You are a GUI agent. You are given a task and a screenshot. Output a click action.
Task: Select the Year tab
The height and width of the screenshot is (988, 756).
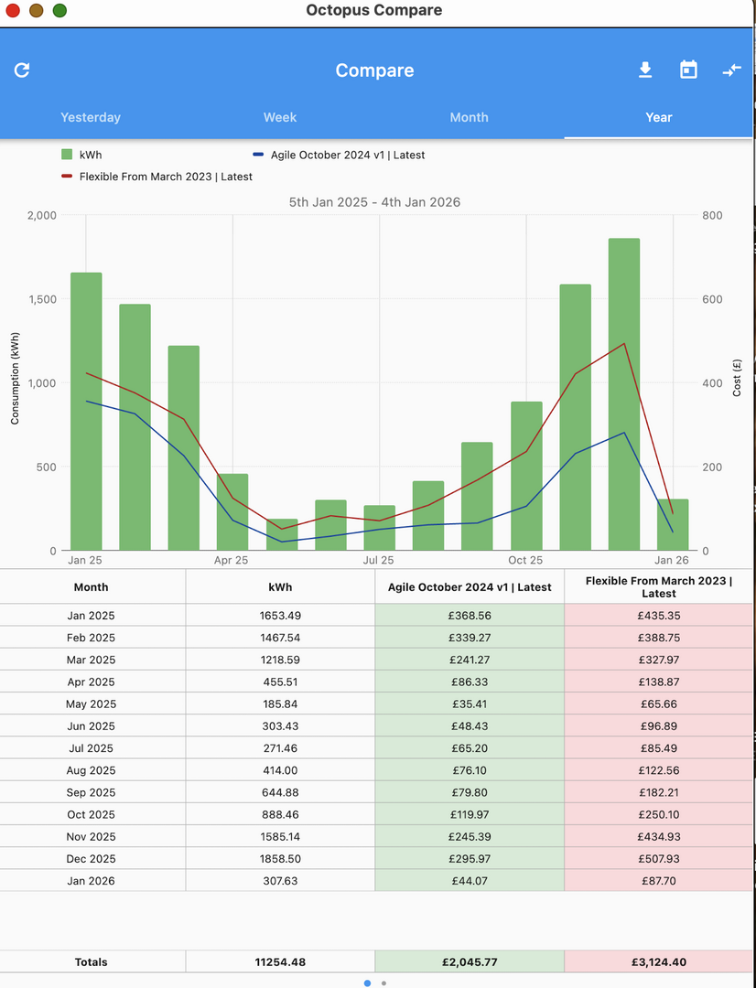click(x=658, y=117)
